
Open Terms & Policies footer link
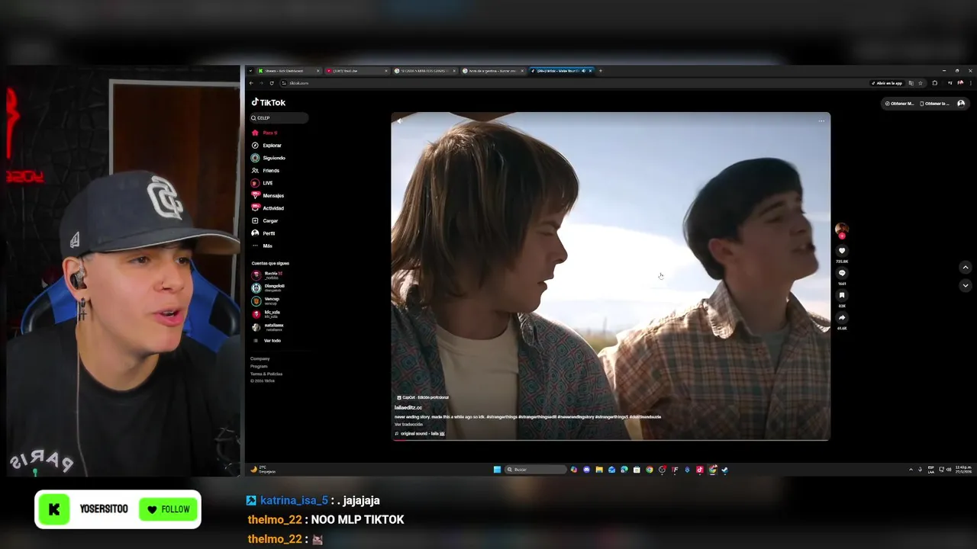point(266,374)
